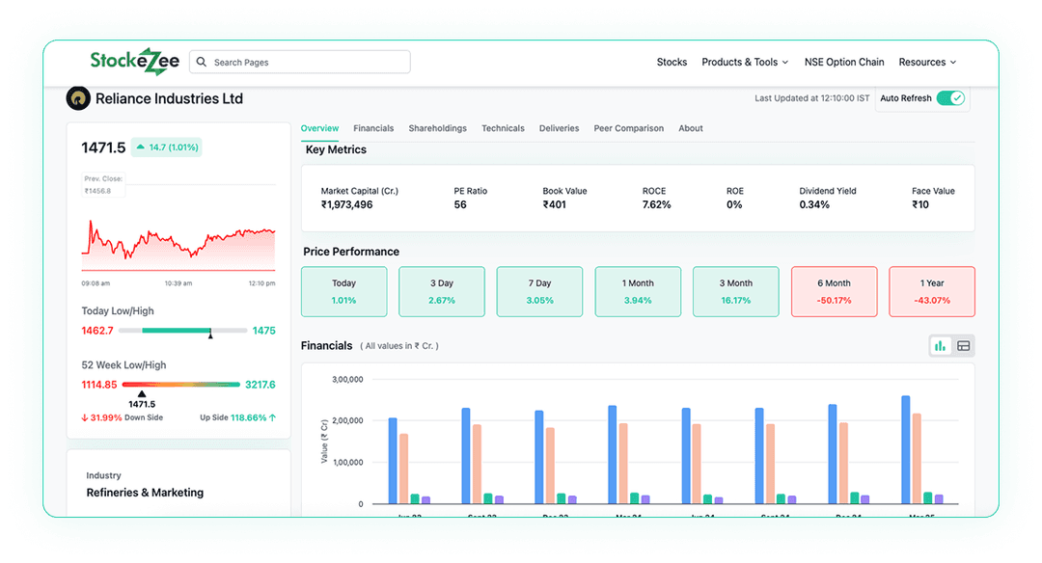Screen dimensions: 1042x563
Task: Click the Search Pages input field
Action: click(300, 62)
